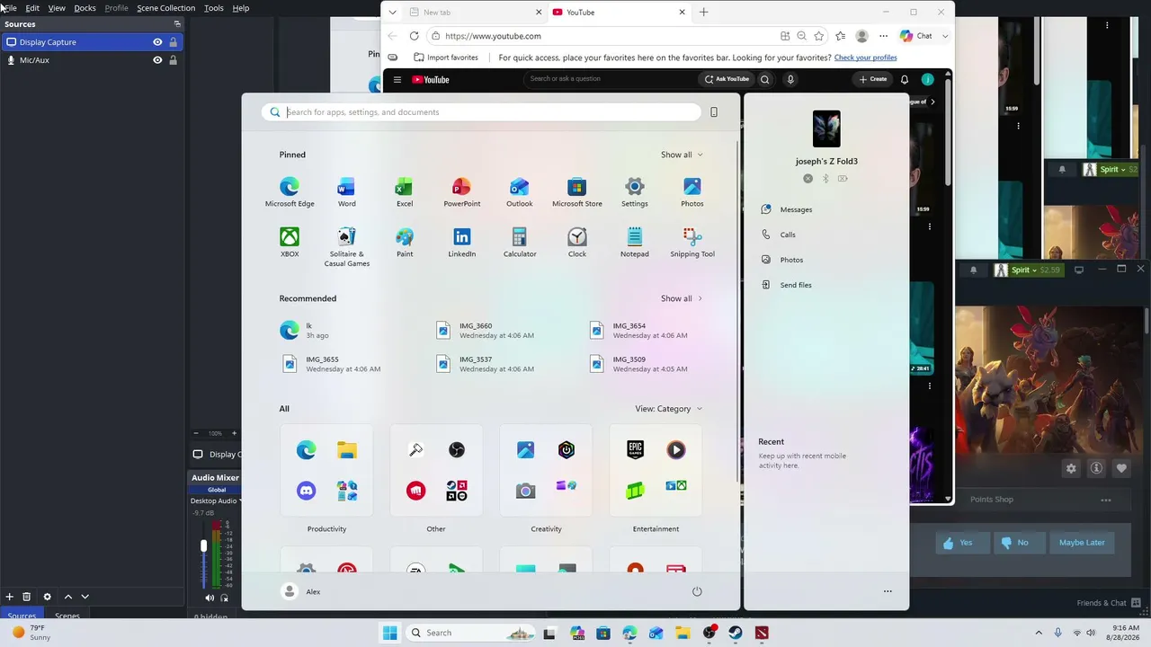Screen dimensions: 1151x647
Task: Open the pinned Outlook app
Action: (x=520, y=191)
